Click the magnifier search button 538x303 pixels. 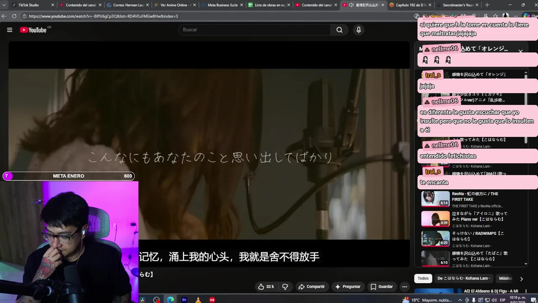[x=339, y=30]
